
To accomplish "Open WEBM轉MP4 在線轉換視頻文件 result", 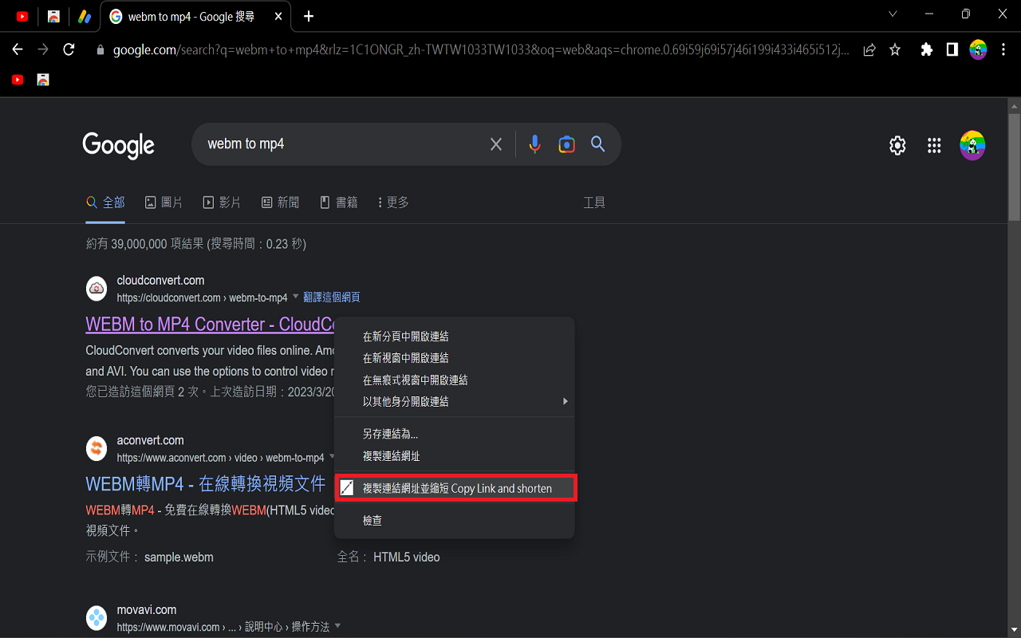I will pos(206,483).
